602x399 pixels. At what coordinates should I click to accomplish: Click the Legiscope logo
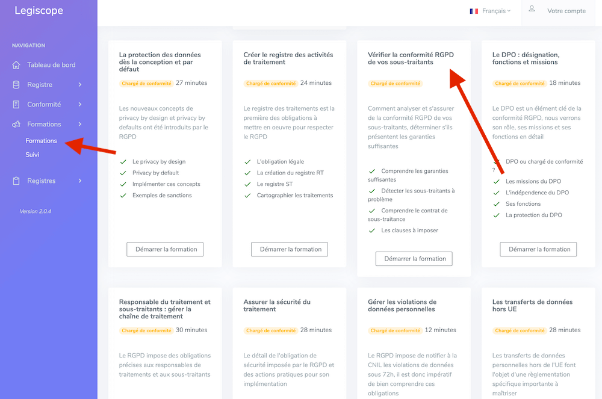tap(39, 10)
